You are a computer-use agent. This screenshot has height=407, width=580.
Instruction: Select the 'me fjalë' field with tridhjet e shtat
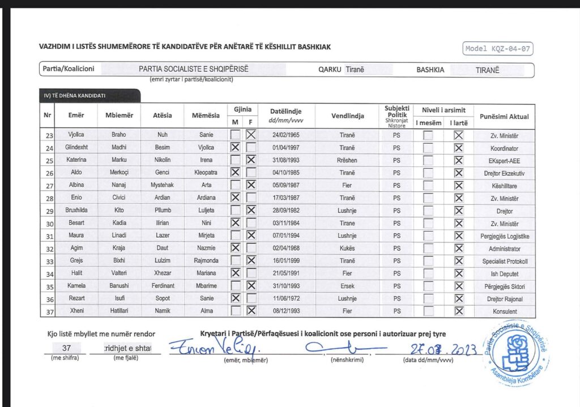coord(127,348)
